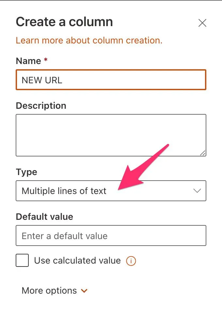The image size is (222, 324).
Task: Close the Create a column panel
Action: pos(202,23)
